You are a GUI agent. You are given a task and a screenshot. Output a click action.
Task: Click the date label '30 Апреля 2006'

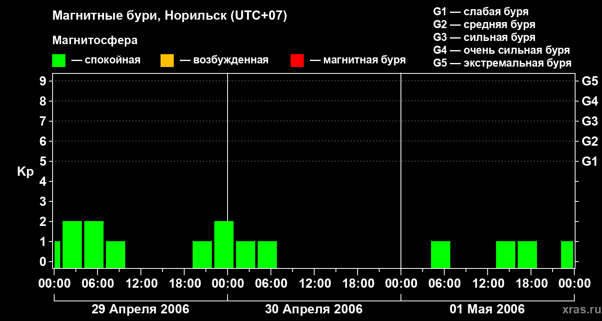coord(314,309)
